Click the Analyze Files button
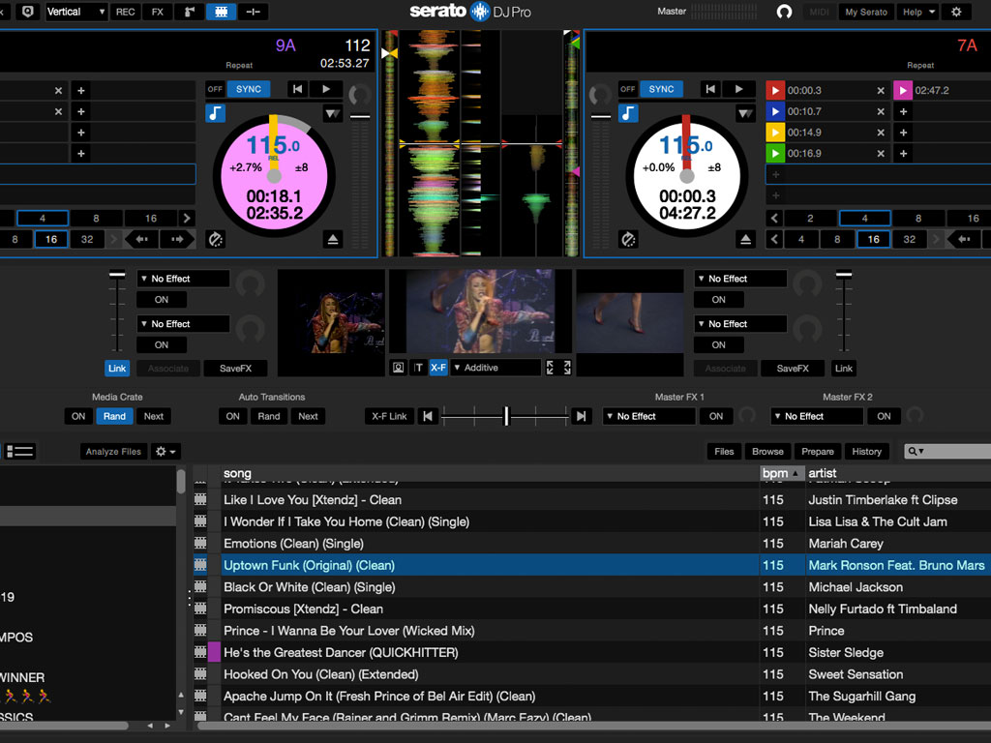This screenshot has width=991, height=743. click(113, 451)
